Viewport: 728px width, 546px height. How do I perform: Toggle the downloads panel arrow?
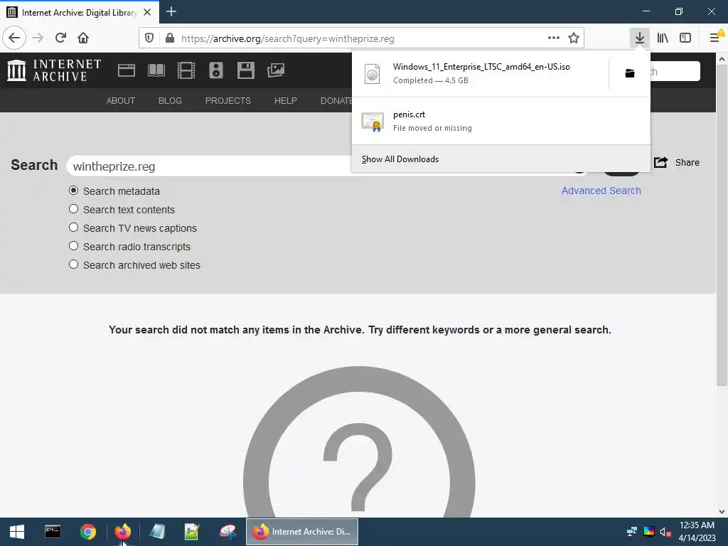pos(640,38)
